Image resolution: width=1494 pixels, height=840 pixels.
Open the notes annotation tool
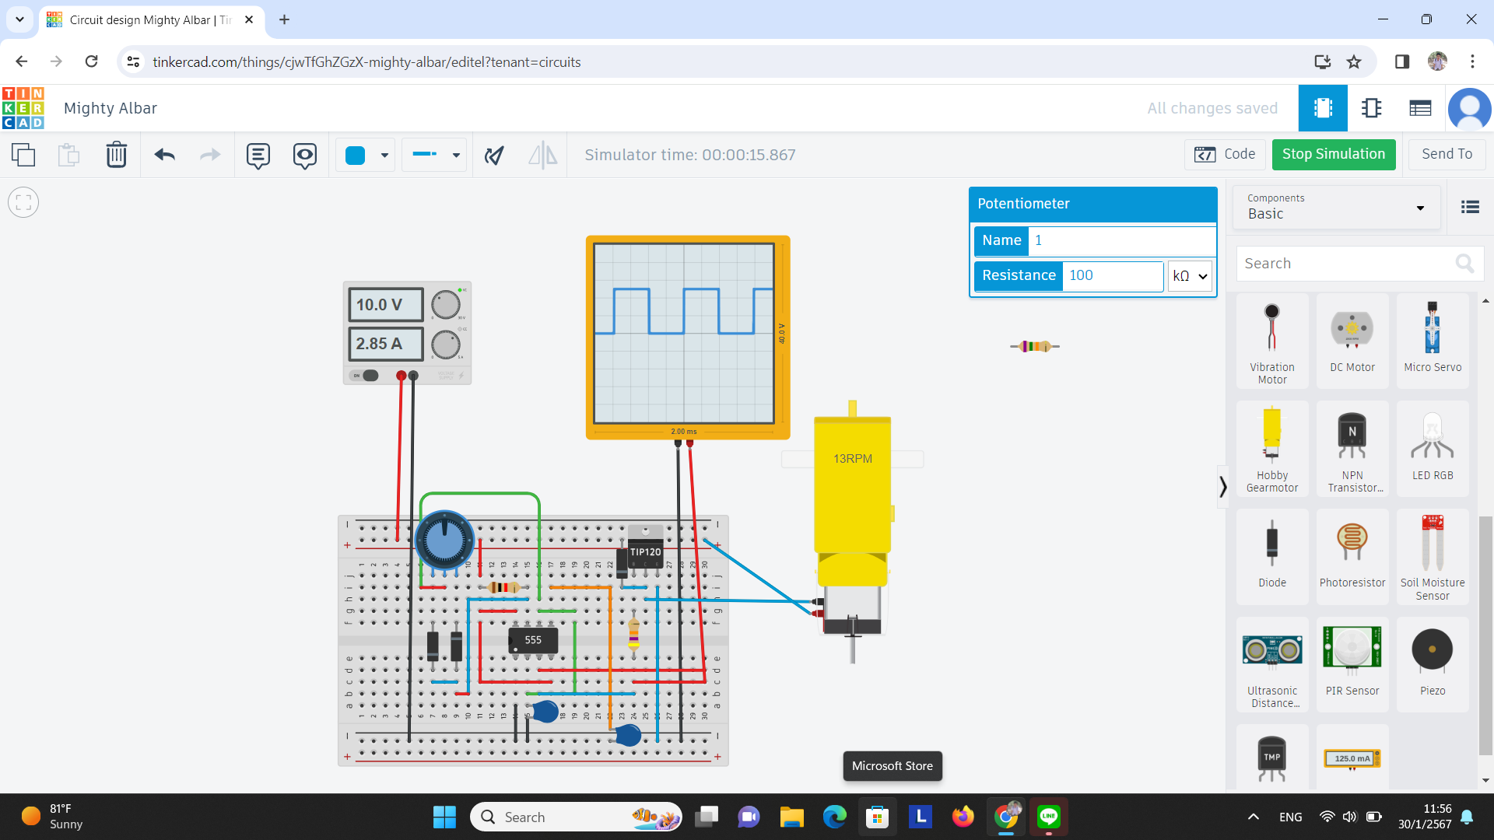tap(258, 155)
